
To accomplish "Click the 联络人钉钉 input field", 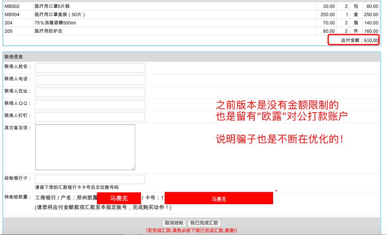I will 90,117.
